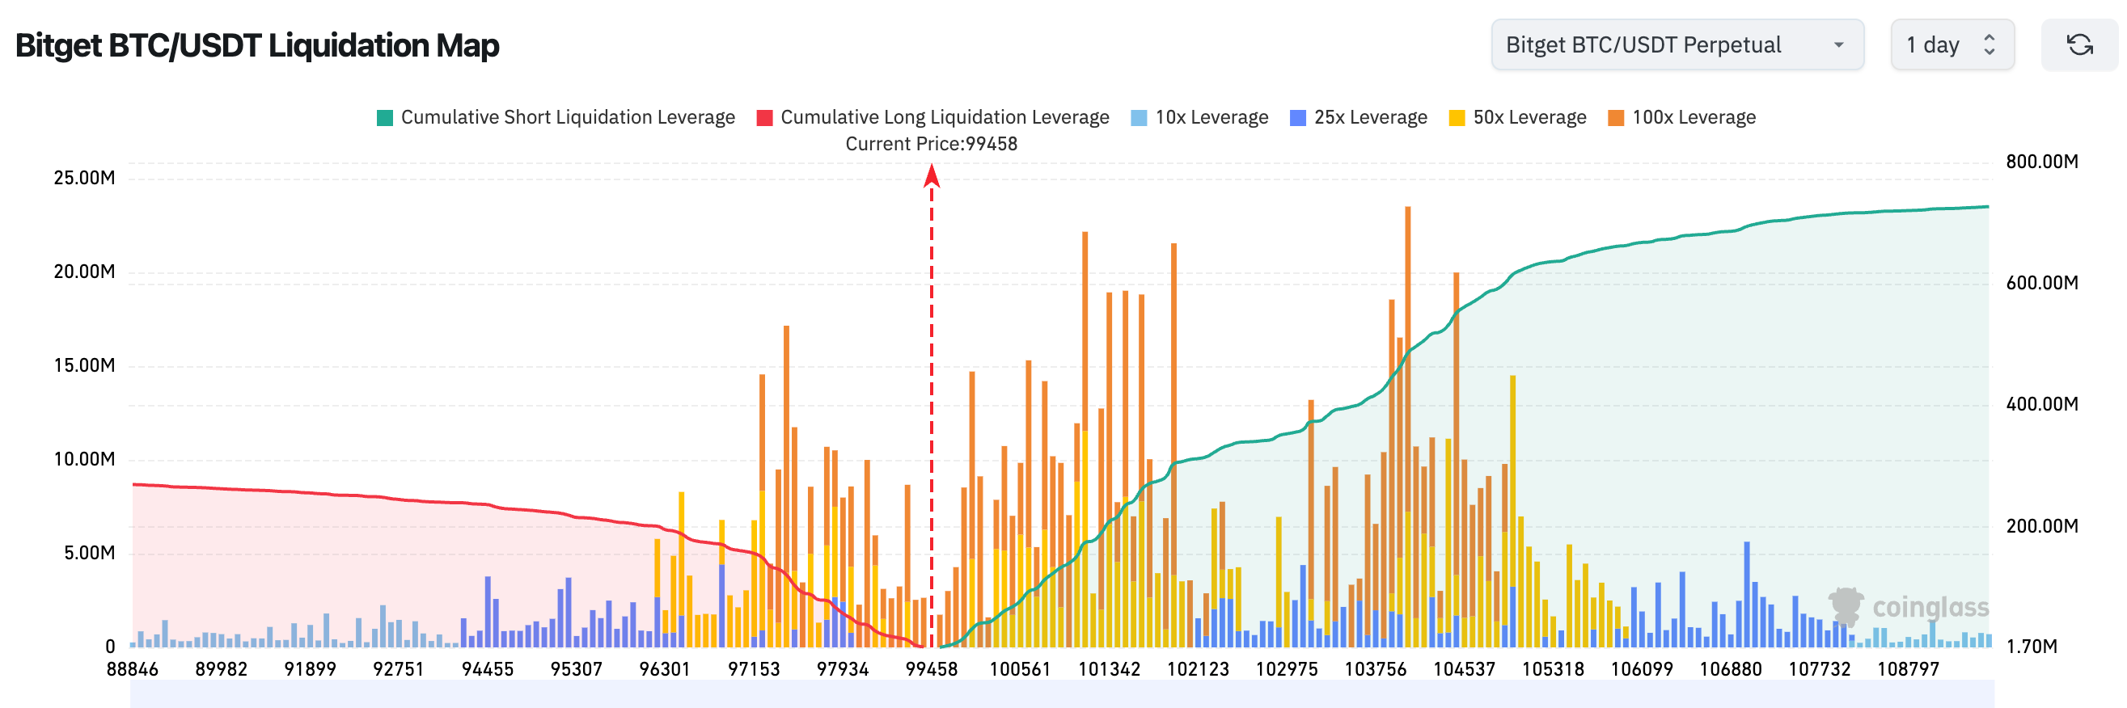Screen dimensions: 2127x708
Task: Click the 800.00M right axis label
Action: pos(2043,162)
